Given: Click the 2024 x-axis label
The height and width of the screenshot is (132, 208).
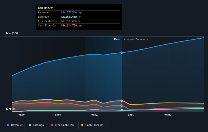Looking at the screenshot, I should 94,115.
